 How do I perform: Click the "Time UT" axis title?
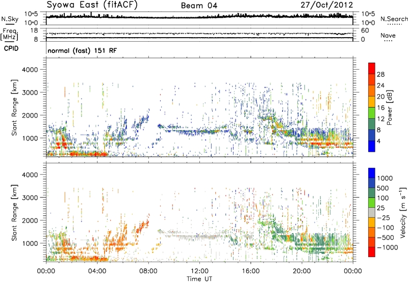pos(199,279)
